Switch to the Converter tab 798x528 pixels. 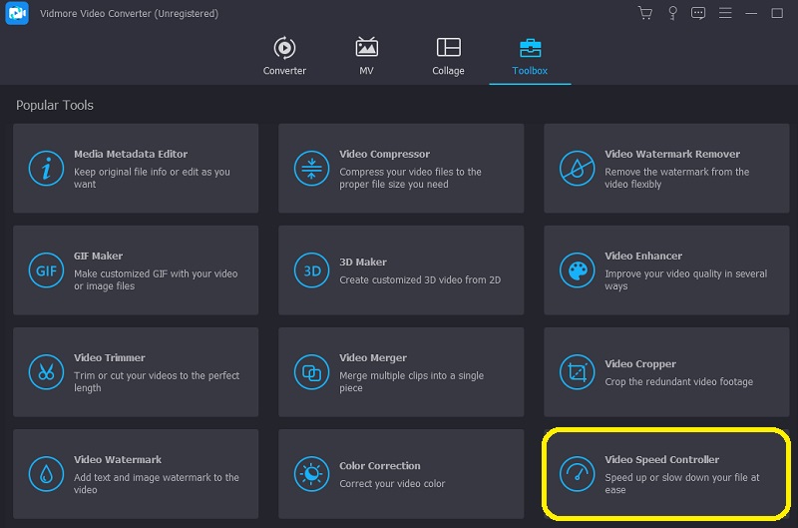(284, 56)
